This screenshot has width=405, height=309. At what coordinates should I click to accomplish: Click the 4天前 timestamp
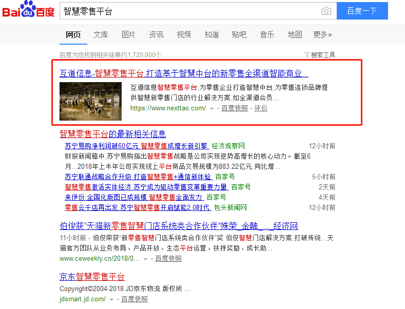[x=327, y=197]
